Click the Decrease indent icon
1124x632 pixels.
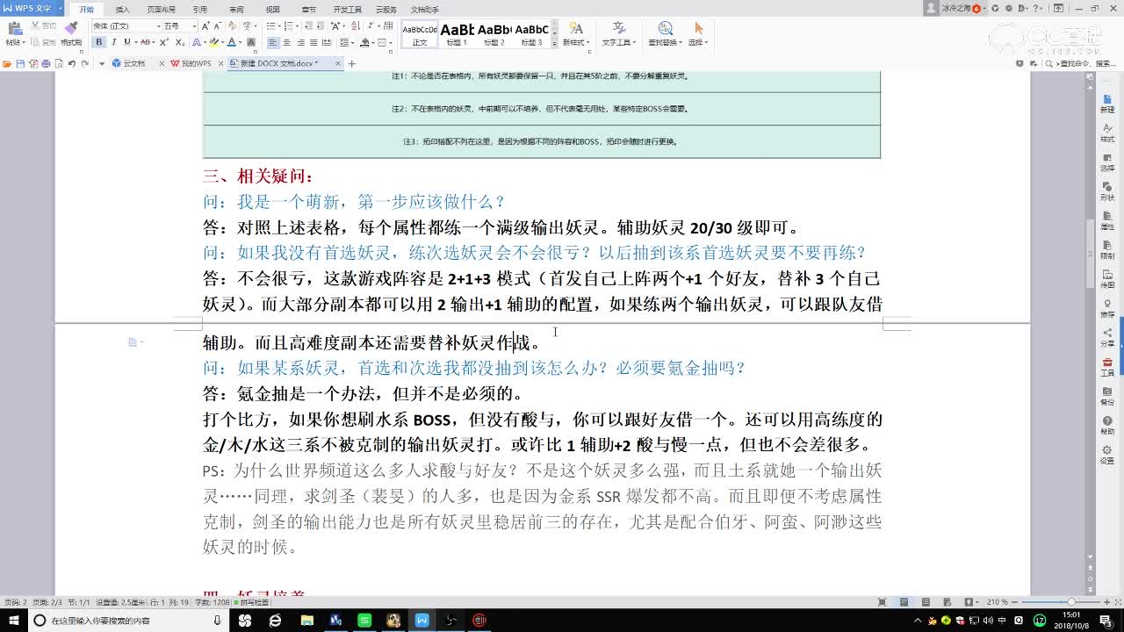click(x=308, y=26)
